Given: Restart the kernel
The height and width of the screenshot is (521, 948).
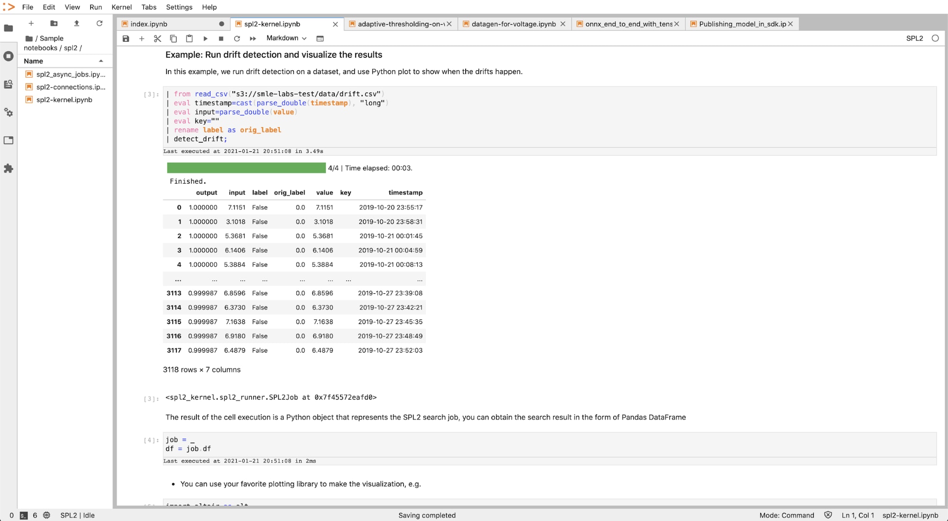Looking at the screenshot, I should coord(237,38).
